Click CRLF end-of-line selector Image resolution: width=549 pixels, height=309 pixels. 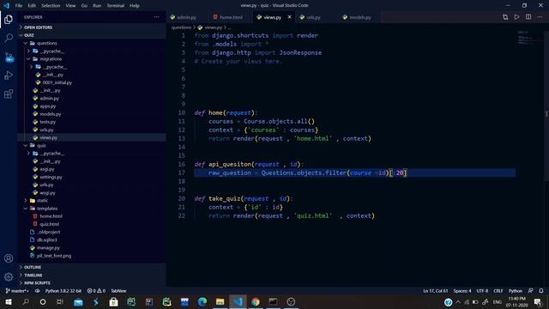pos(498,291)
